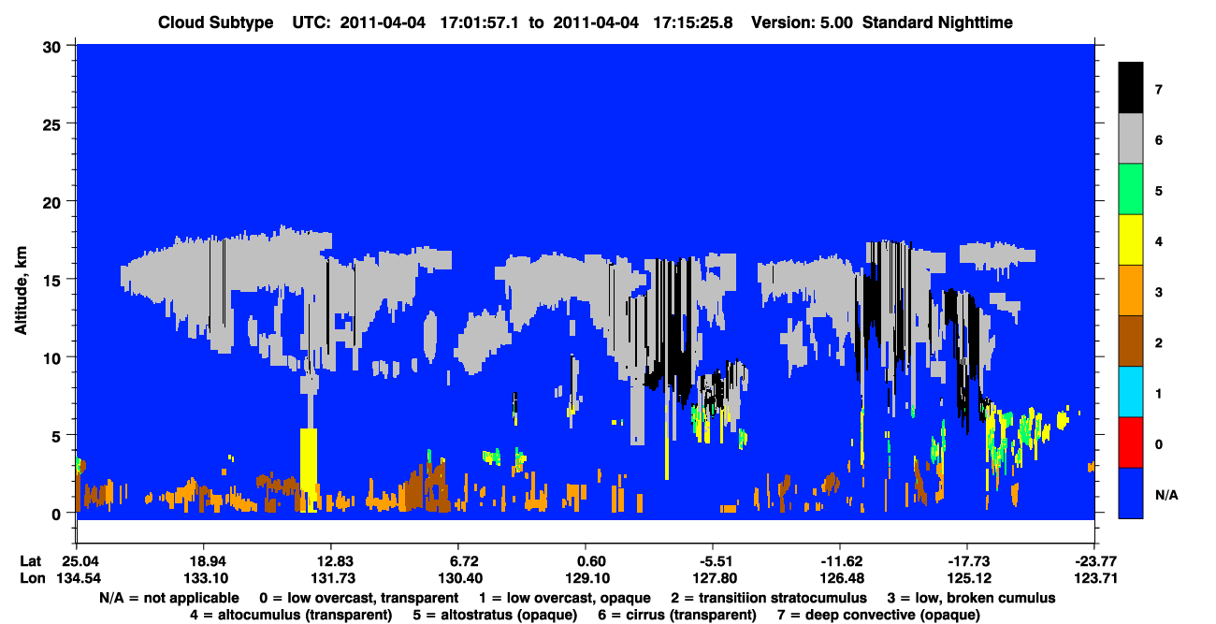The height and width of the screenshot is (624, 1216).
Task: Click the longitude value 127.80
Action: (713, 578)
